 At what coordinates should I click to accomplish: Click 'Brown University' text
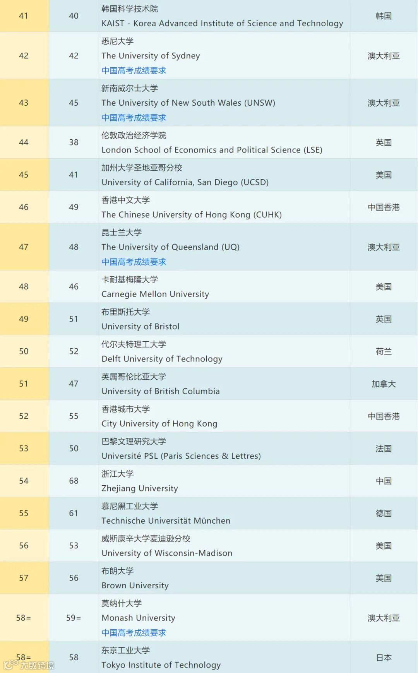click(x=135, y=586)
